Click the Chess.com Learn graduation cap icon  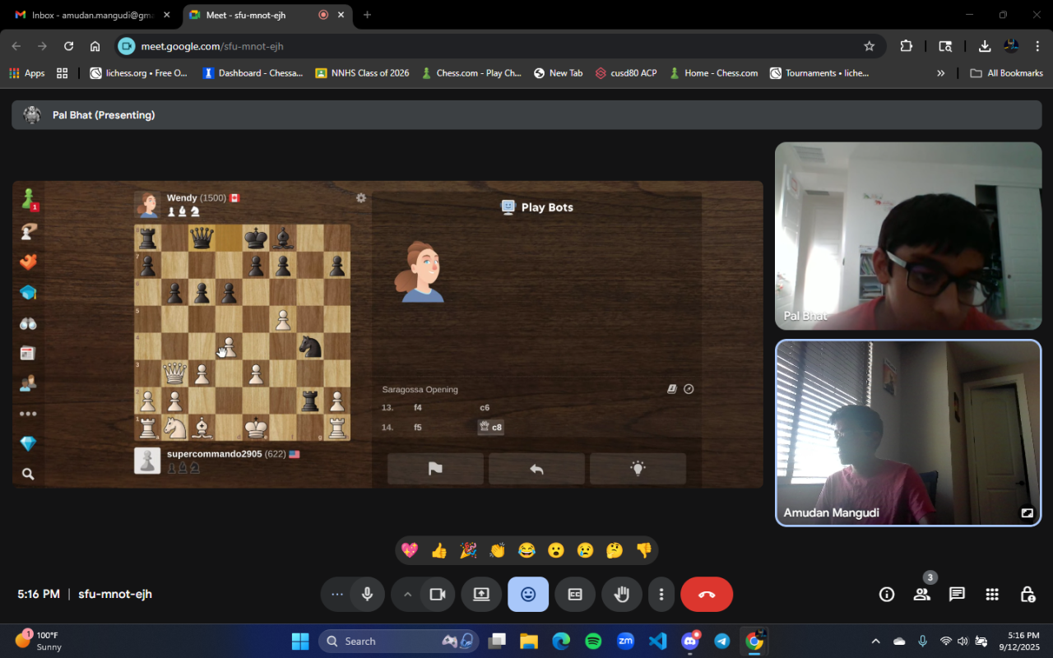(29, 293)
